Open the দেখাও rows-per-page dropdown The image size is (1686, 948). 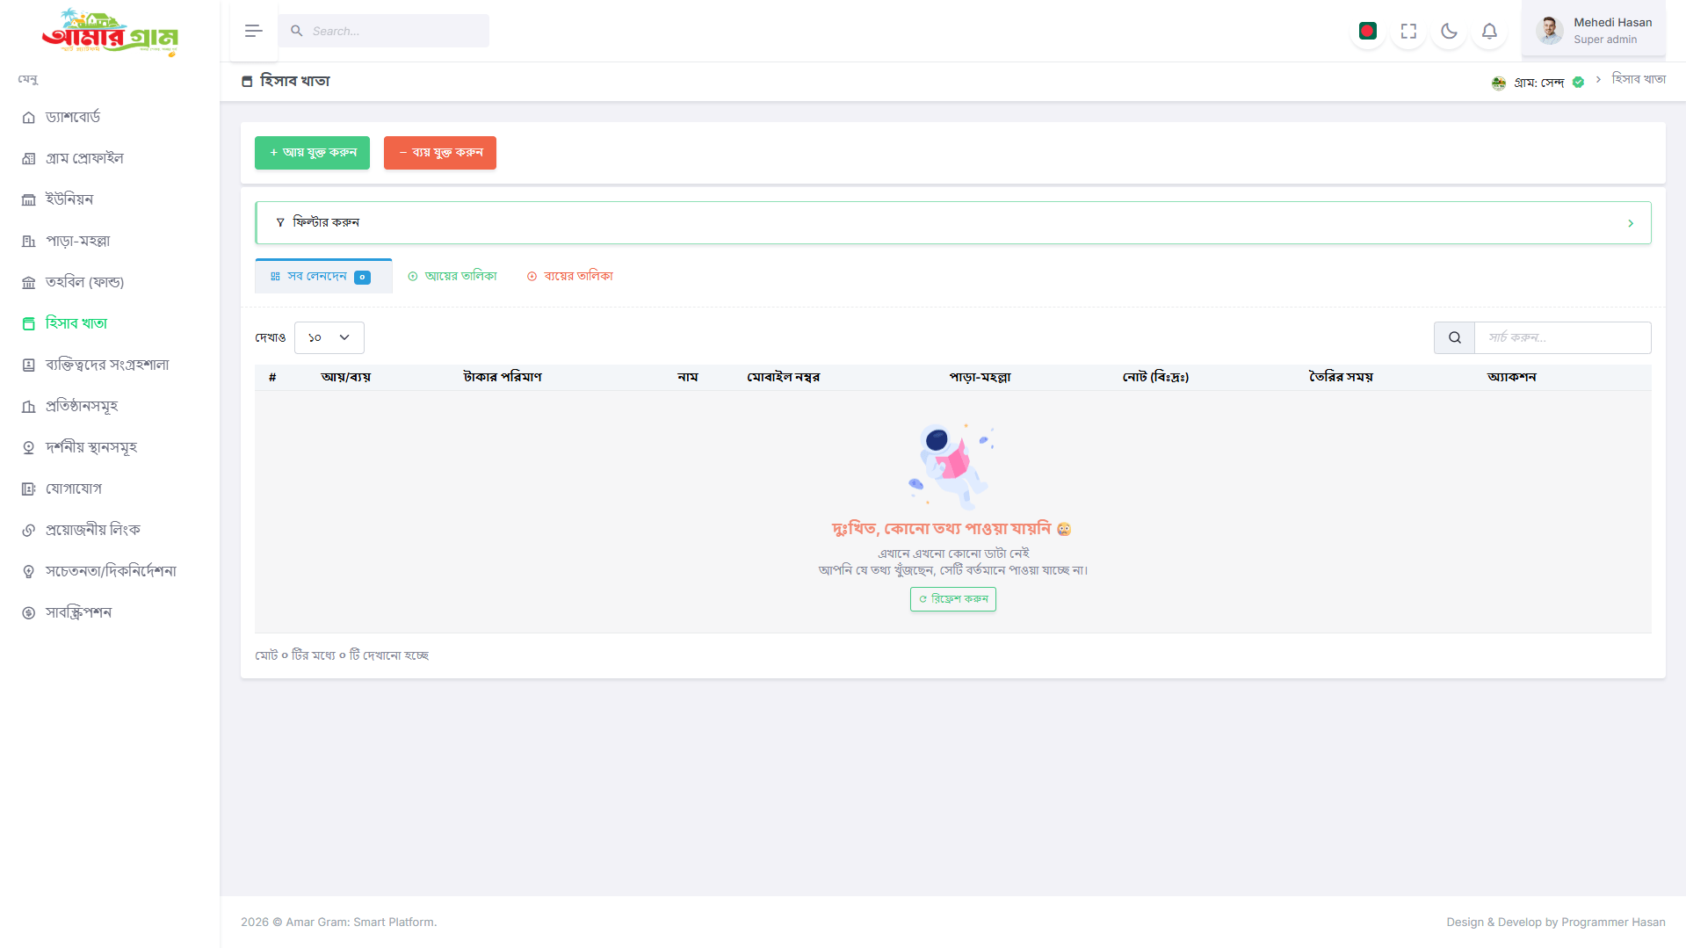tap(329, 337)
